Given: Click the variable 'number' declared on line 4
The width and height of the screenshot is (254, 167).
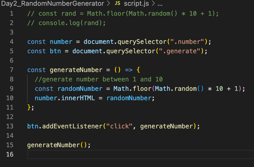Looking at the screenshot, I should pyautogui.click(x=61, y=42).
